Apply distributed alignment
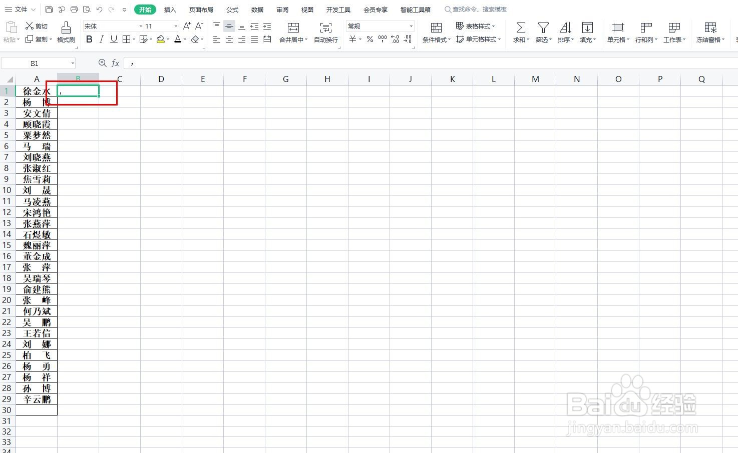This screenshot has height=453, width=738. point(267,39)
